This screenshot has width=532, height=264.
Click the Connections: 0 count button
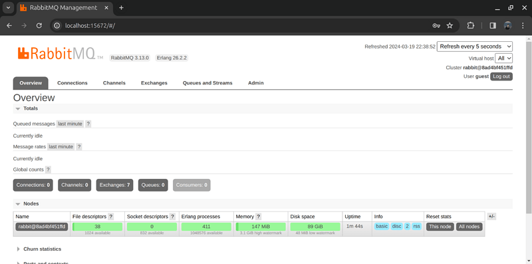33,186
